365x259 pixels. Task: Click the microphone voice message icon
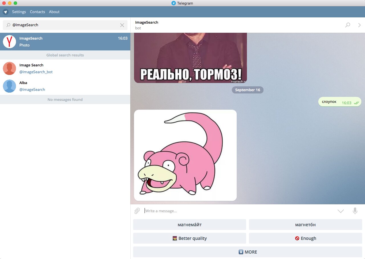pos(355,211)
